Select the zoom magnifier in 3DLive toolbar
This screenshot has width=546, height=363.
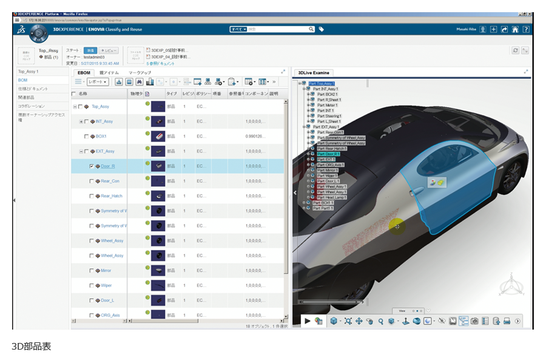[x=380, y=321]
